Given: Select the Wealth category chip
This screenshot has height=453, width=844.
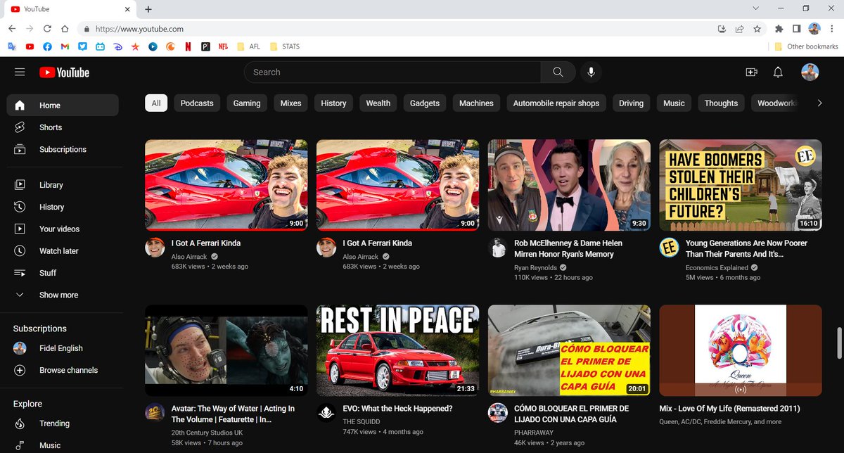Looking at the screenshot, I should (378, 103).
